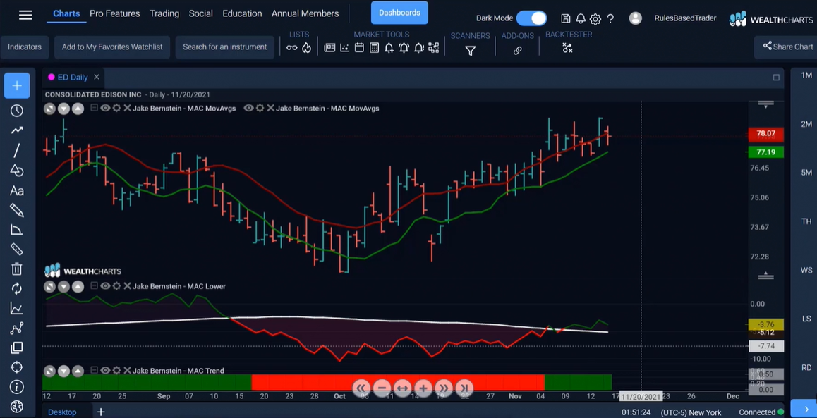The image size is (817, 418).
Task: Toggle visibility of MAC Lower indicator
Action: 105,285
